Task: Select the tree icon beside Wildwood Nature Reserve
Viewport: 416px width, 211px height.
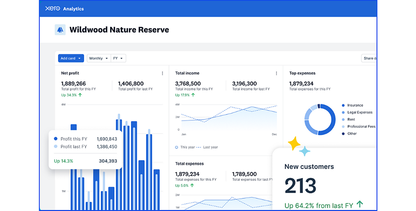Action: pyautogui.click(x=60, y=30)
